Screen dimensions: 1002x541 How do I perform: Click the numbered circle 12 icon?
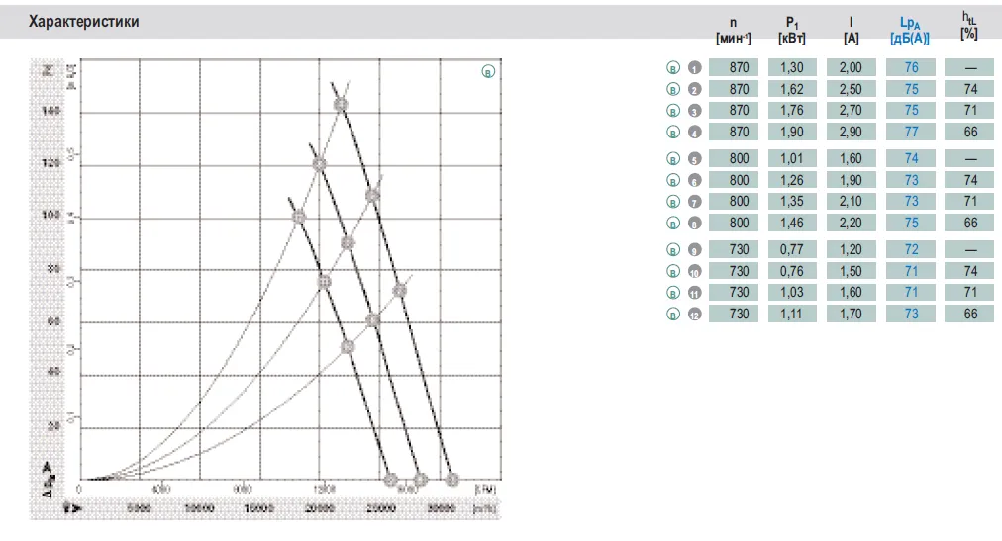tap(695, 315)
